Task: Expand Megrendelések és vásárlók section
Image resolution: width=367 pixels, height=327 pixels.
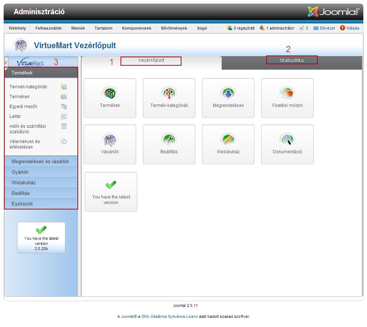Action: [41, 161]
